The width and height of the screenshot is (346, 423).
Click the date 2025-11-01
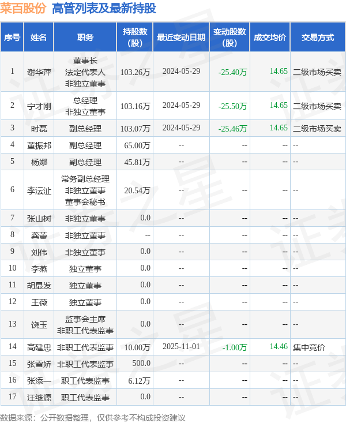(181, 346)
